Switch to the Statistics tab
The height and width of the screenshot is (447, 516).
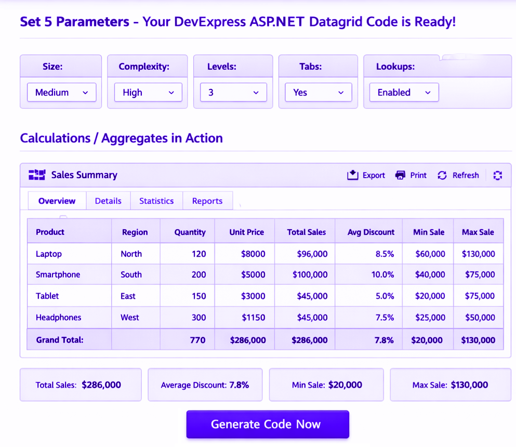pos(156,201)
